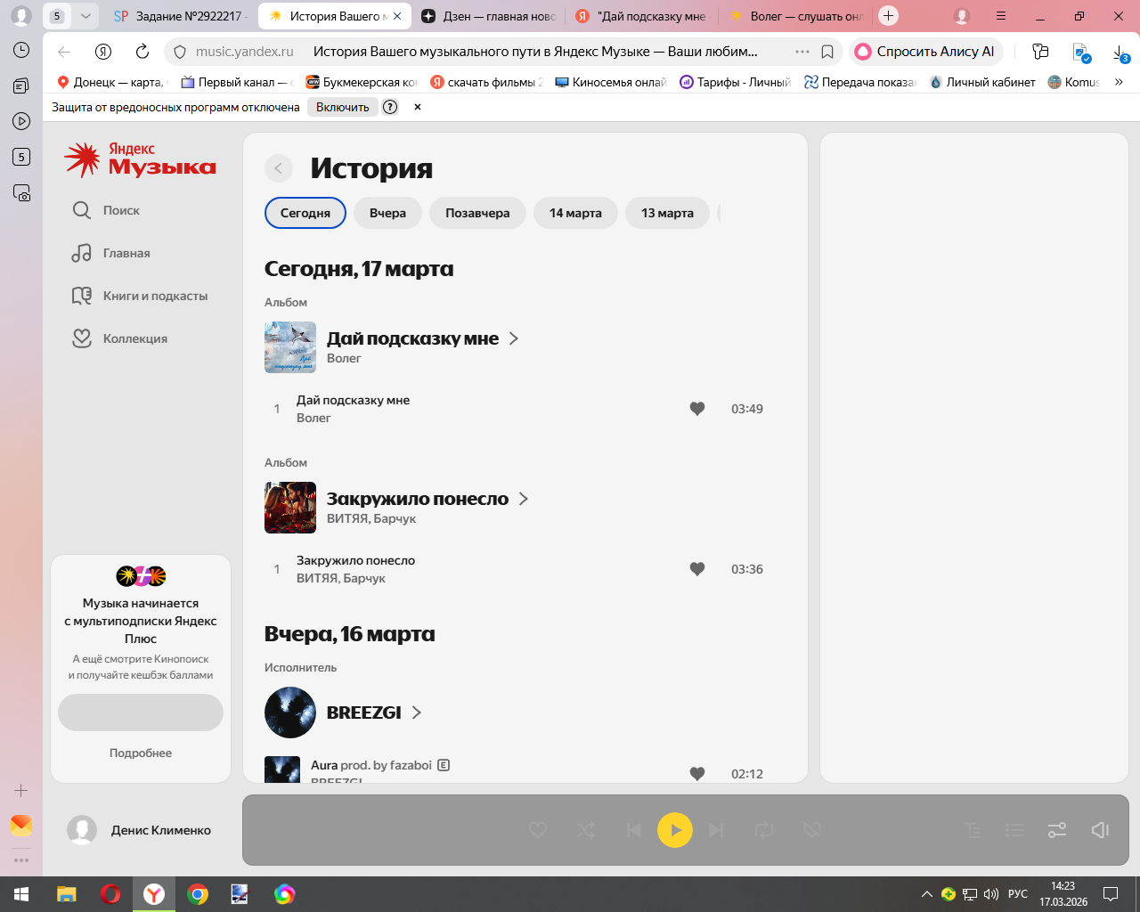The height and width of the screenshot is (912, 1140).
Task: Open Книги и подкасты in the sidebar
Action: [140, 296]
